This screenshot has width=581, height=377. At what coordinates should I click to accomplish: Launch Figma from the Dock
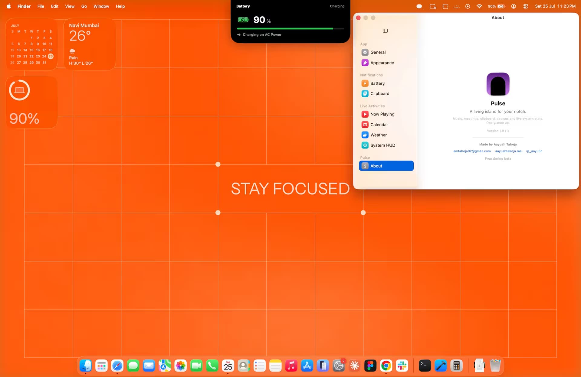(370, 366)
